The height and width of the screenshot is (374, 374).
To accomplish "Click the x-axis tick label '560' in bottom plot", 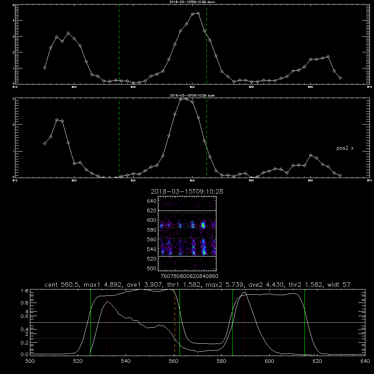I will 174,361.
